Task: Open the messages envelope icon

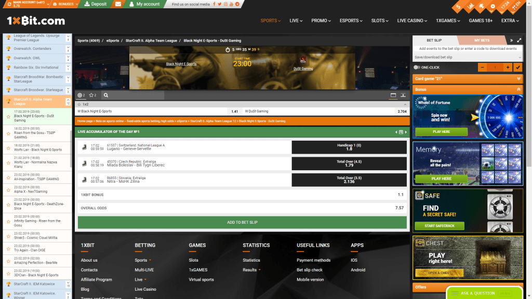Action: coord(118,4)
